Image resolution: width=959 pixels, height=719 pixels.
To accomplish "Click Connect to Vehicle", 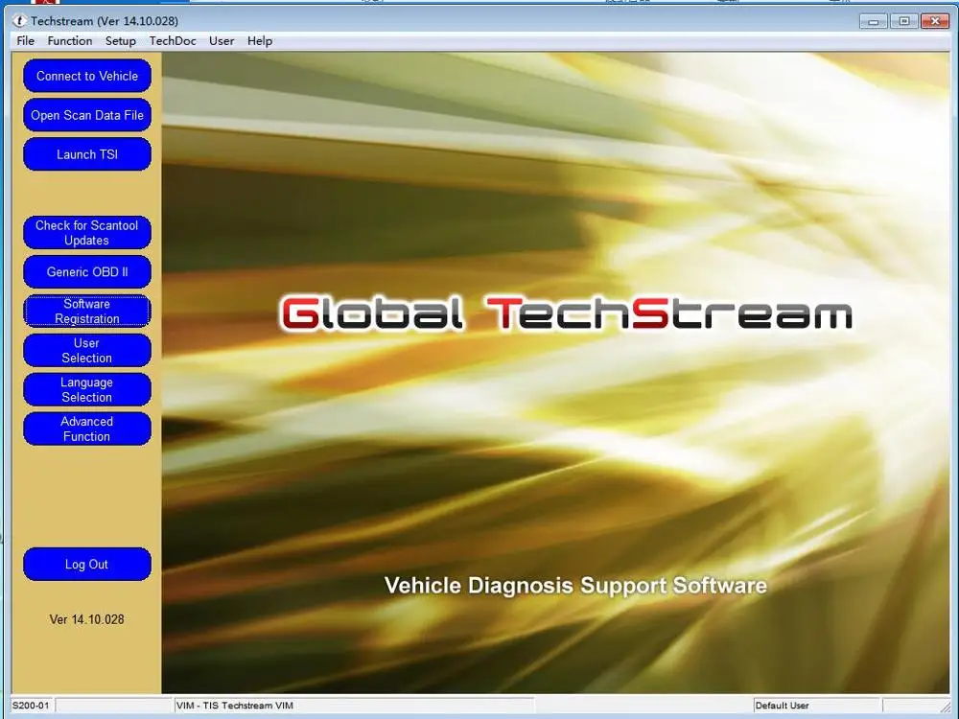I will pos(86,76).
